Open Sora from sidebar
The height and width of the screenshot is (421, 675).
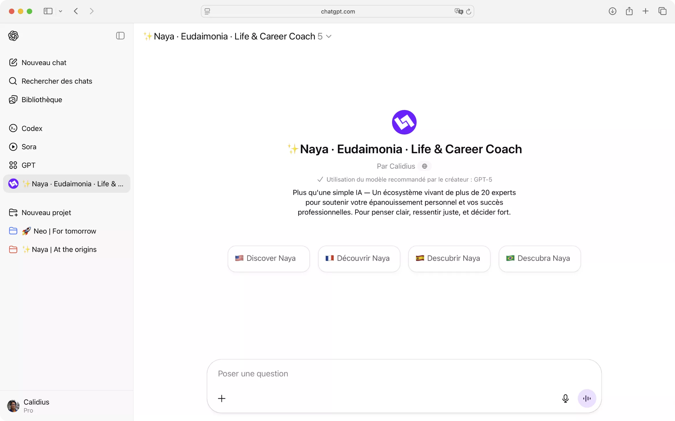(29, 147)
